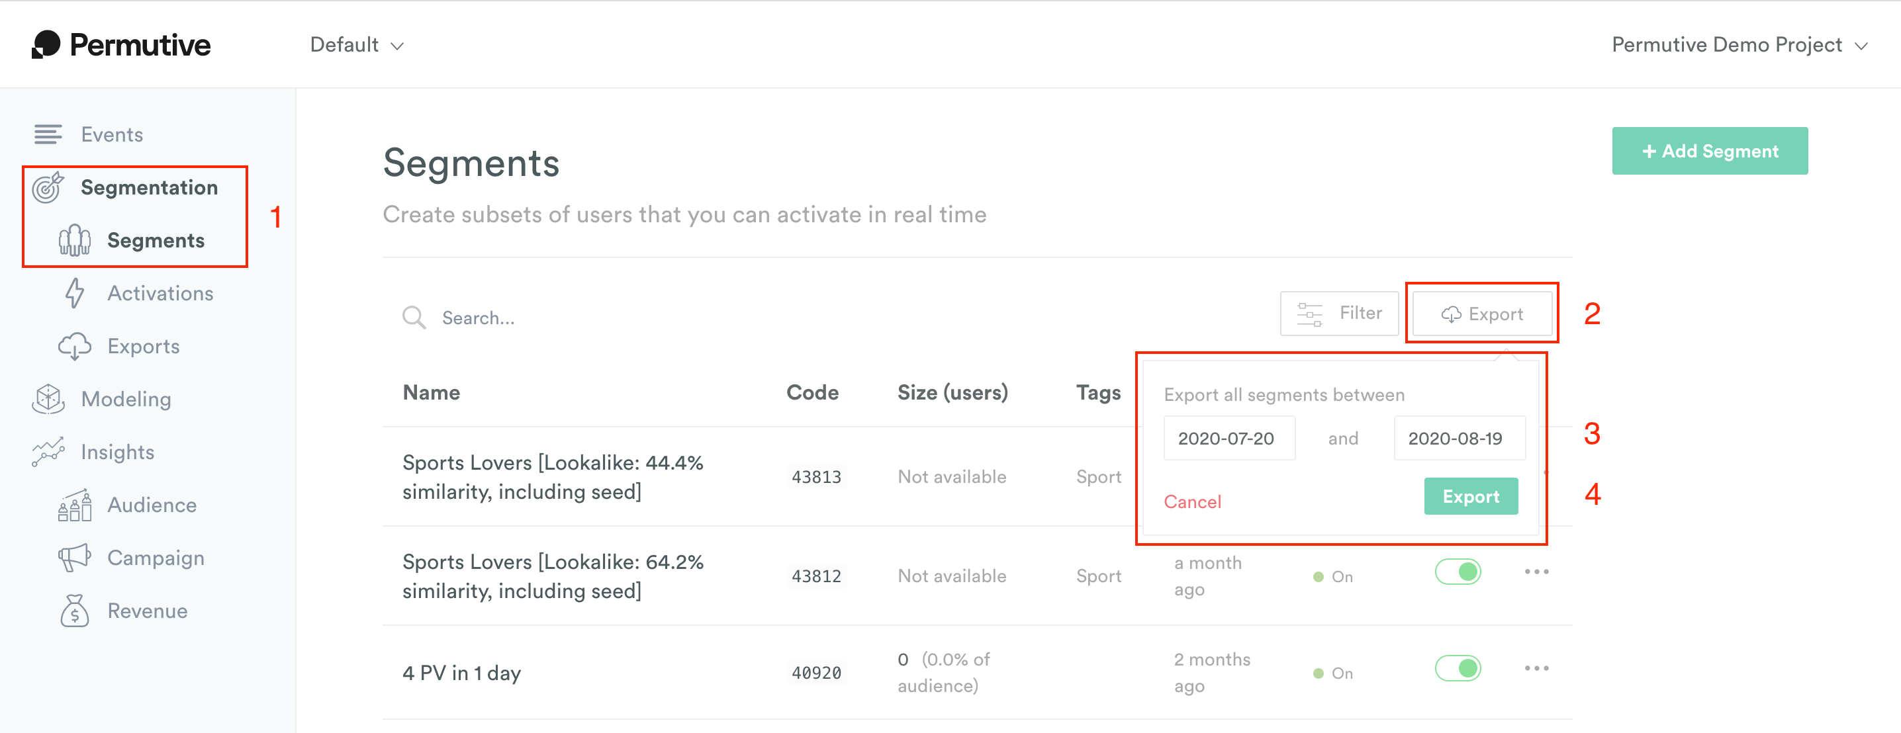
Task: Open Activations page
Action: click(160, 294)
